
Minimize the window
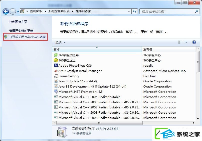[178, 2]
